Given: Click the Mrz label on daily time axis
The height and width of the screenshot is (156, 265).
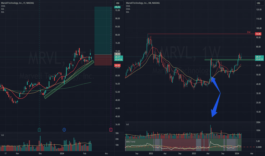Looking at the screenshot, I should pyautogui.click(x=106, y=153).
